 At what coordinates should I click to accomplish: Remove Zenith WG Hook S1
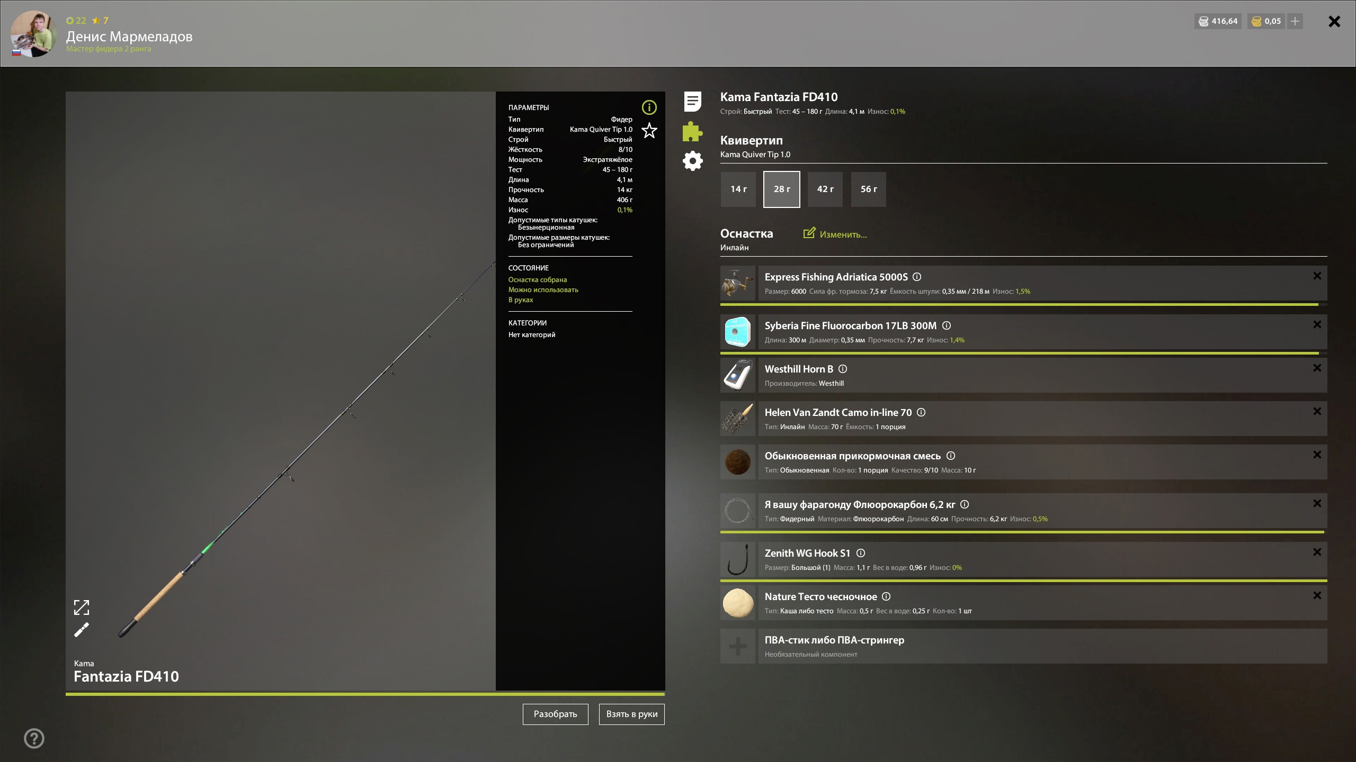click(1317, 552)
